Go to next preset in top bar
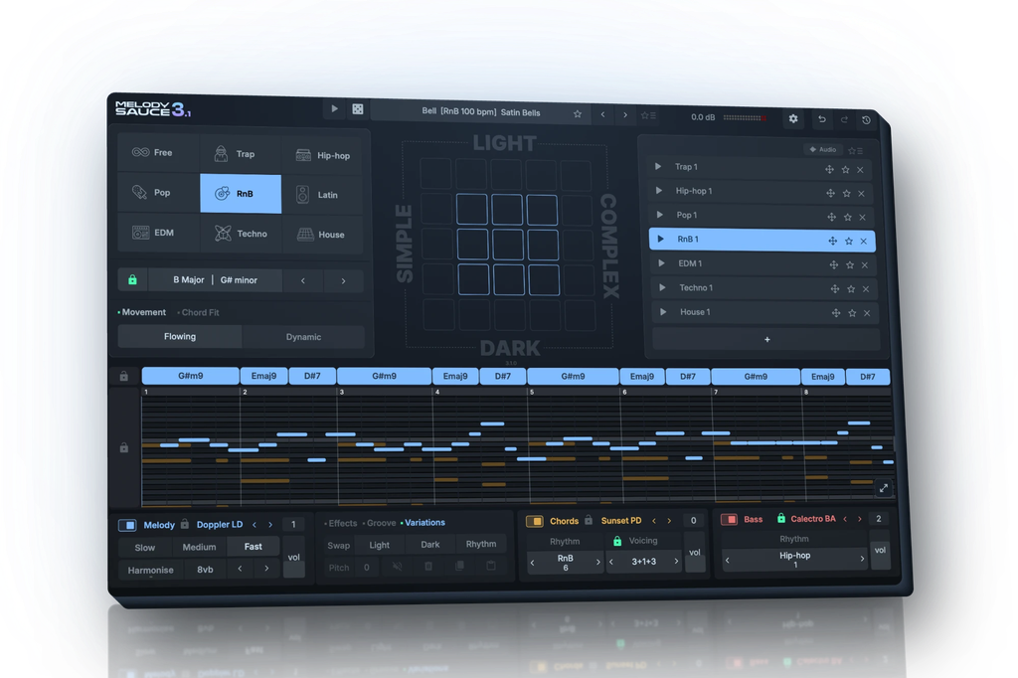This screenshot has height=678, width=1018. pos(625,115)
